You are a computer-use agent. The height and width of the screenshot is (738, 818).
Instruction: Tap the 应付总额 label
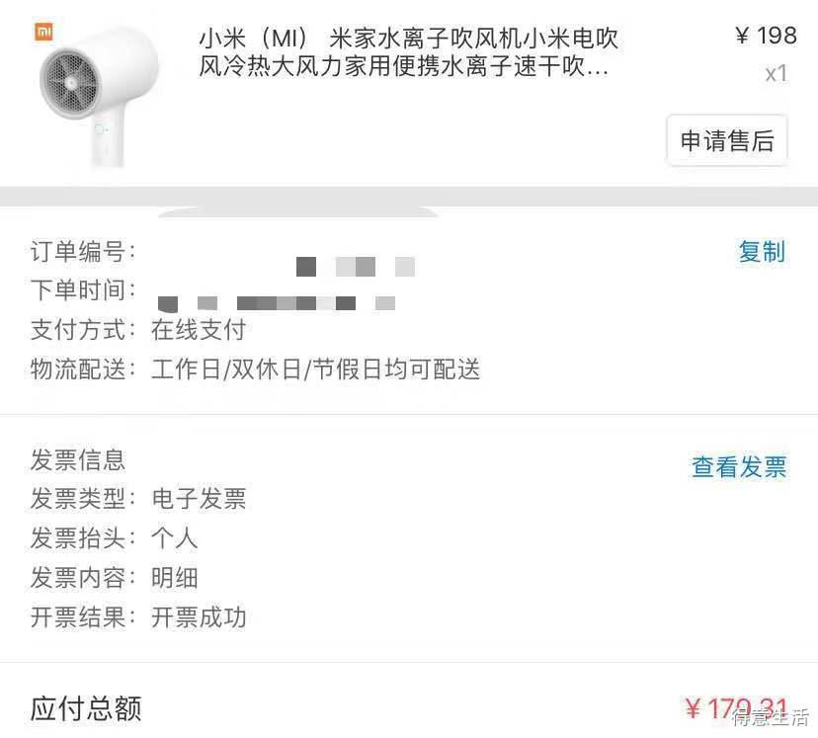(x=86, y=708)
